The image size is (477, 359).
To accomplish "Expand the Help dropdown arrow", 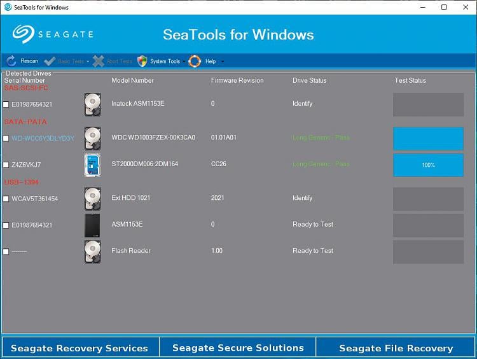I will tap(223, 62).
